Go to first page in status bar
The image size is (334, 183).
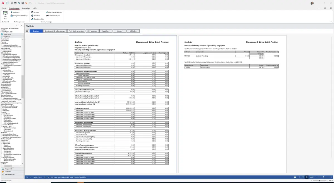pyautogui.click(x=27, y=177)
